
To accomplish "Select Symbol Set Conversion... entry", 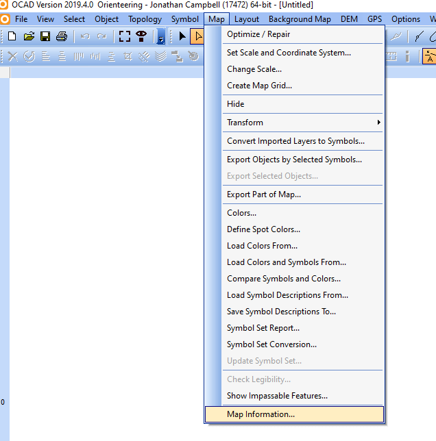I will pos(294,344).
